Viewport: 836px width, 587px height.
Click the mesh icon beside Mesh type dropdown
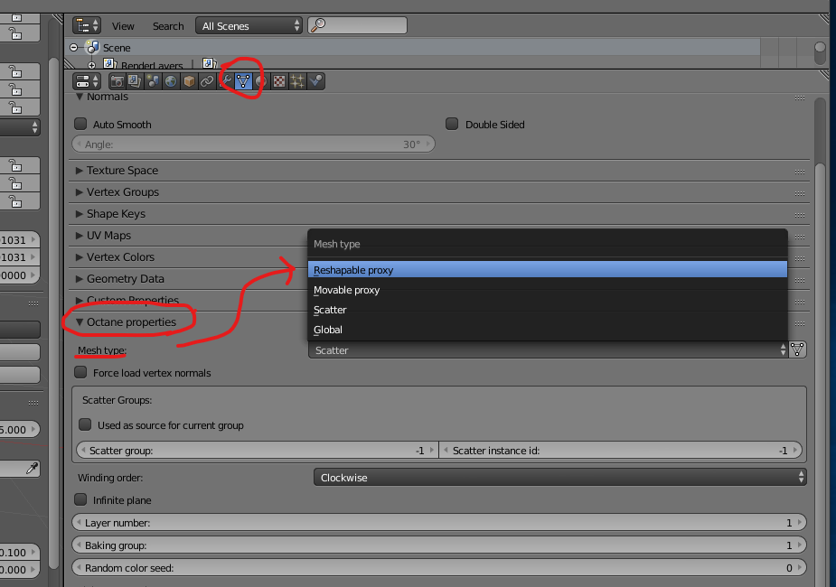pyautogui.click(x=797, y=350)
